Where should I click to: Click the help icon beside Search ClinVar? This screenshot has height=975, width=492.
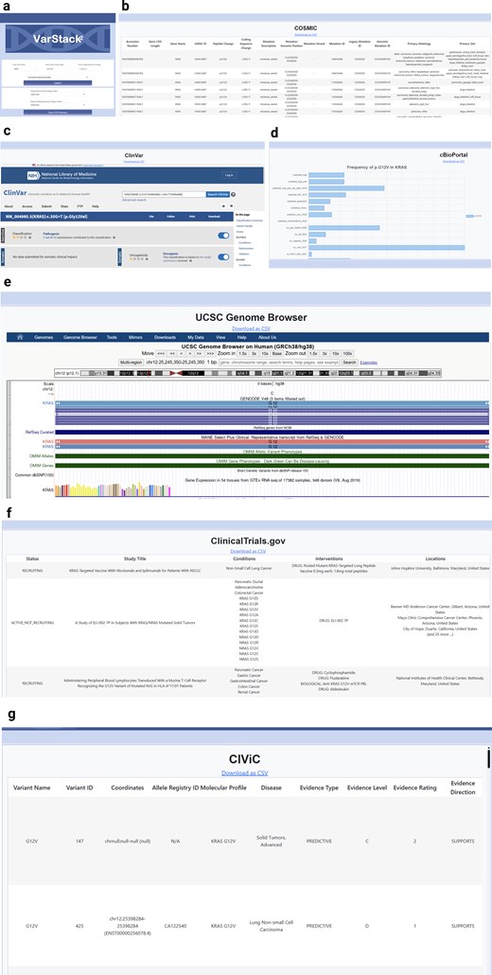pyautogui.click(x=234, y=195)
